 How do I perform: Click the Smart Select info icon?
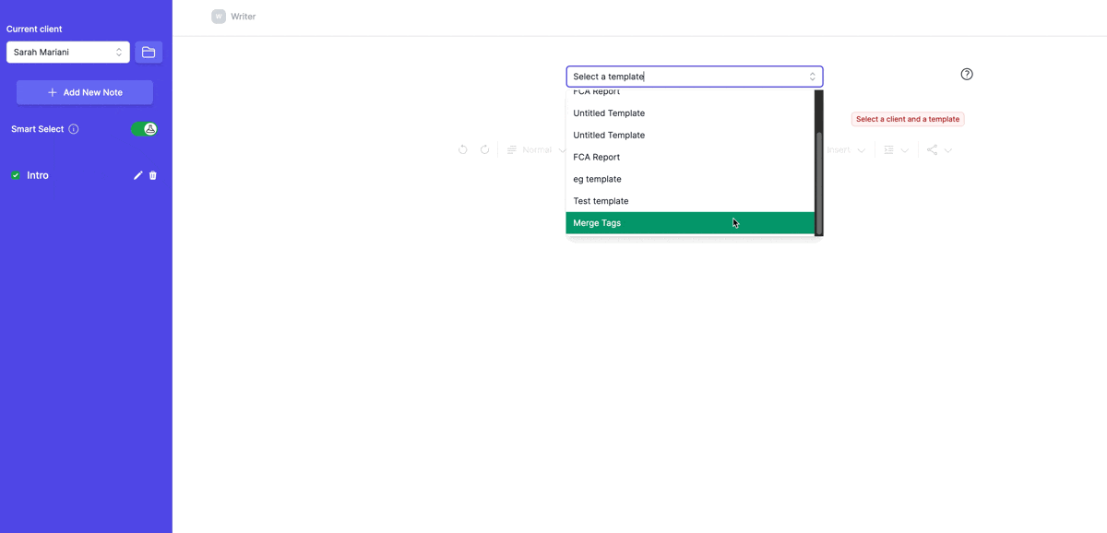pos(74,129)
